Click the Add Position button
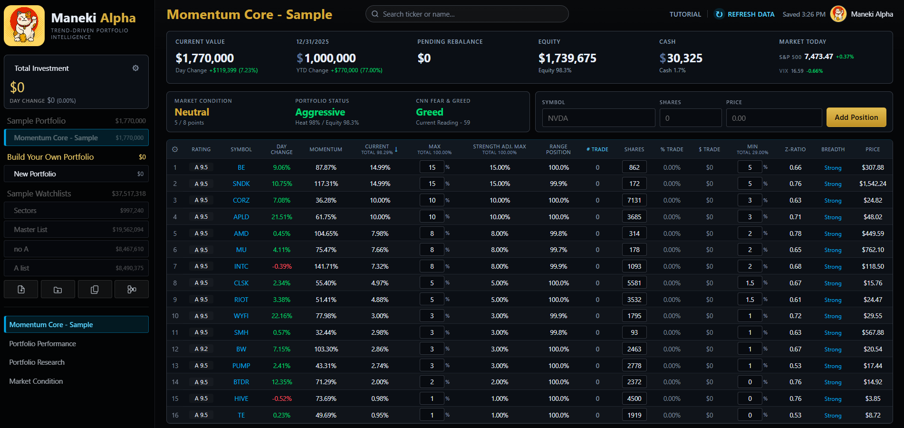Viewport: 904px width, 428px height. tap(856, 117)
